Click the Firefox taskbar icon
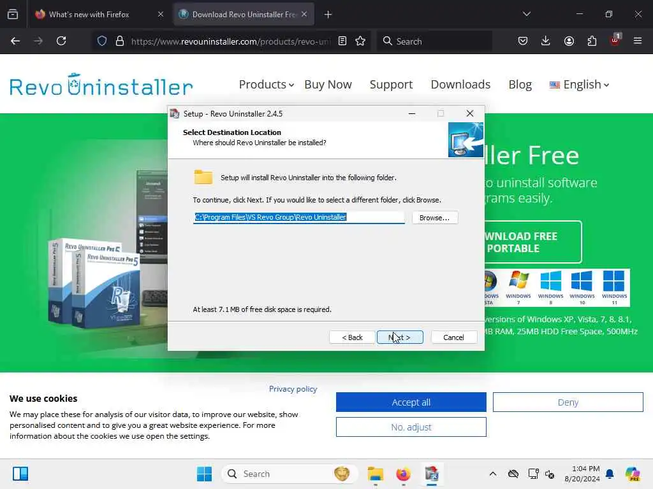 (x=403, y=474)
